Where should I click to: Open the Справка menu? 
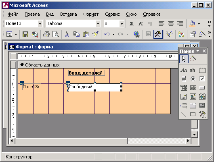click(152, 15)
